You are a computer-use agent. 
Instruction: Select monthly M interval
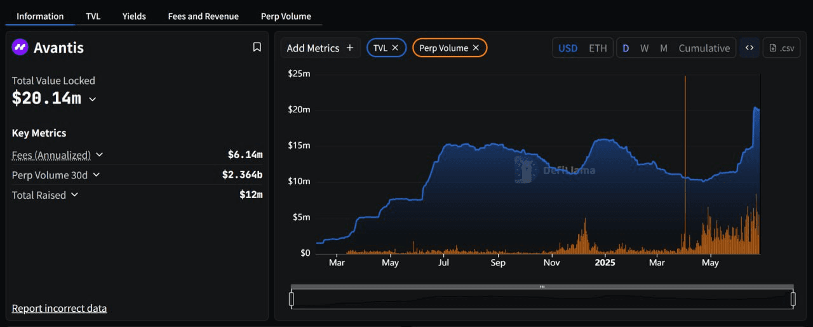click(663, 48)
